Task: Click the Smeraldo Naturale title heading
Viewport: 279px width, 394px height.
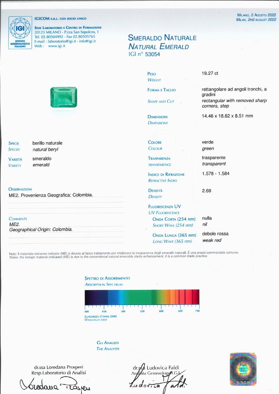Action: 162,38
